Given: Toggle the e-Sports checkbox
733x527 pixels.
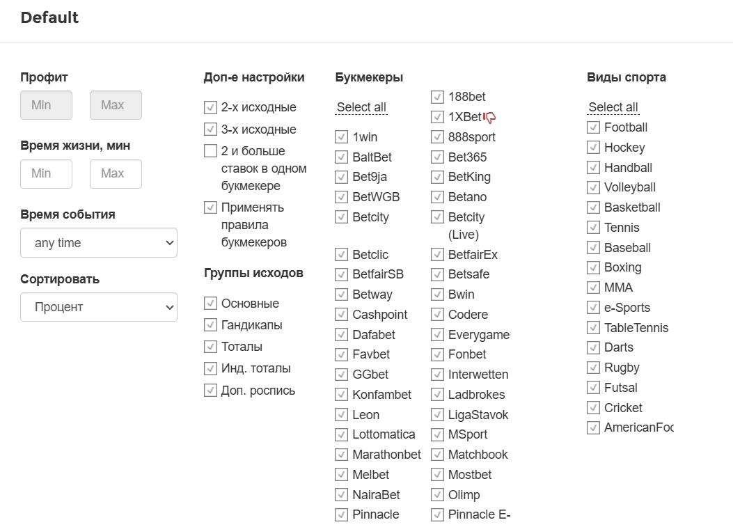Looking at the screenshot, I should coord(593,308).
